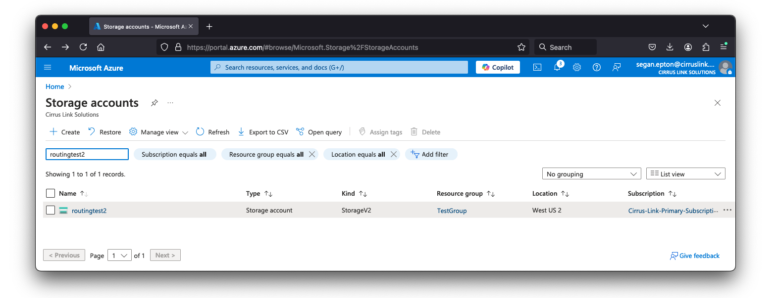776x298 pixels.
Task: Open the Azure portal hamburger menu
Action: [48, 68]
